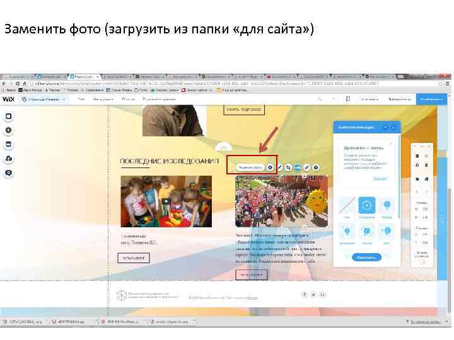Click the Save option in top bar
This screenshot has width=454, height=340.
[x=370, y=99]
